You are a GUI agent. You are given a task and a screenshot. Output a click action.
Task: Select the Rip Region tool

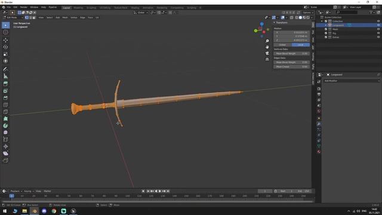pyautogui.click(x=5, y=161)
